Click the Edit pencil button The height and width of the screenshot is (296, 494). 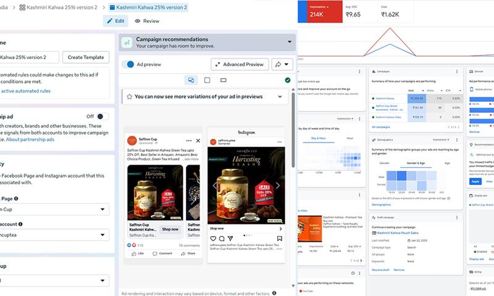[115, 21]
